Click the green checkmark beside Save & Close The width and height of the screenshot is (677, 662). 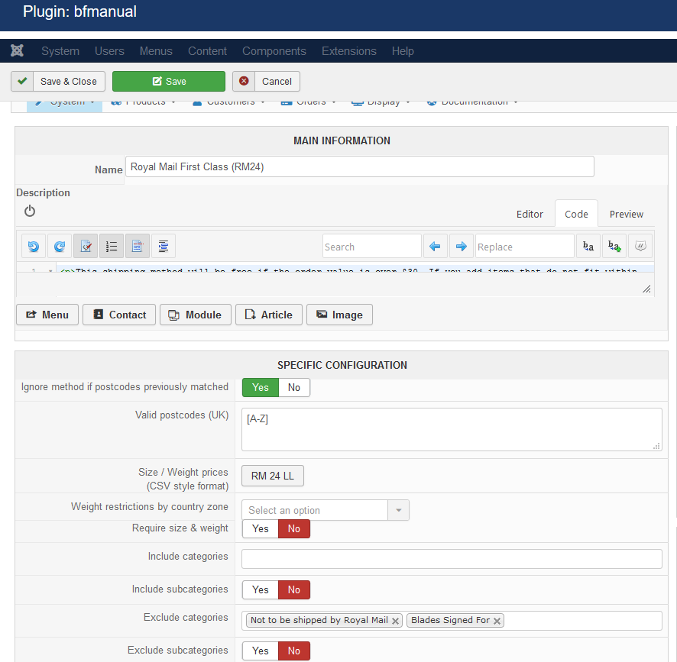pyautogui.click(x=22, y=81)
